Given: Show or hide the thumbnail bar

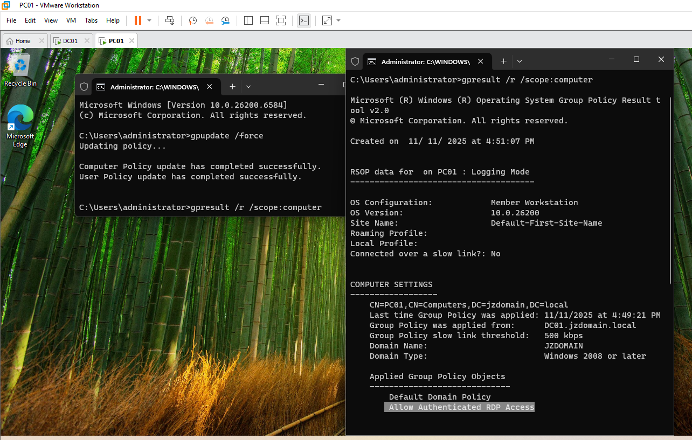Looking at the screenshot, I should click(264, 20).
